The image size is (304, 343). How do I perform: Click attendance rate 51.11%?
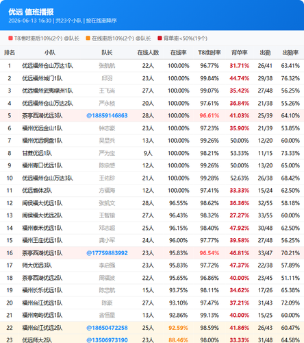point(290,278)
